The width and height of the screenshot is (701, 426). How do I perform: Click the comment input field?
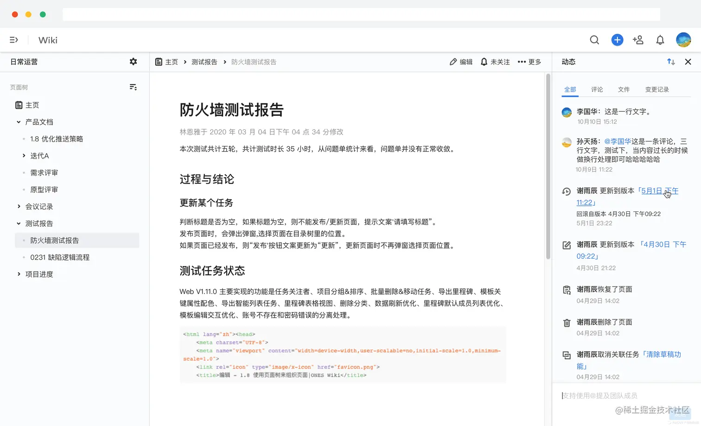(626, 395)
